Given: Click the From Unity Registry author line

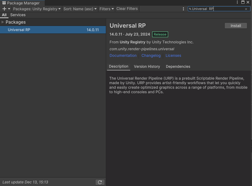Looking at the screenshot, I should tap(152, 42).
